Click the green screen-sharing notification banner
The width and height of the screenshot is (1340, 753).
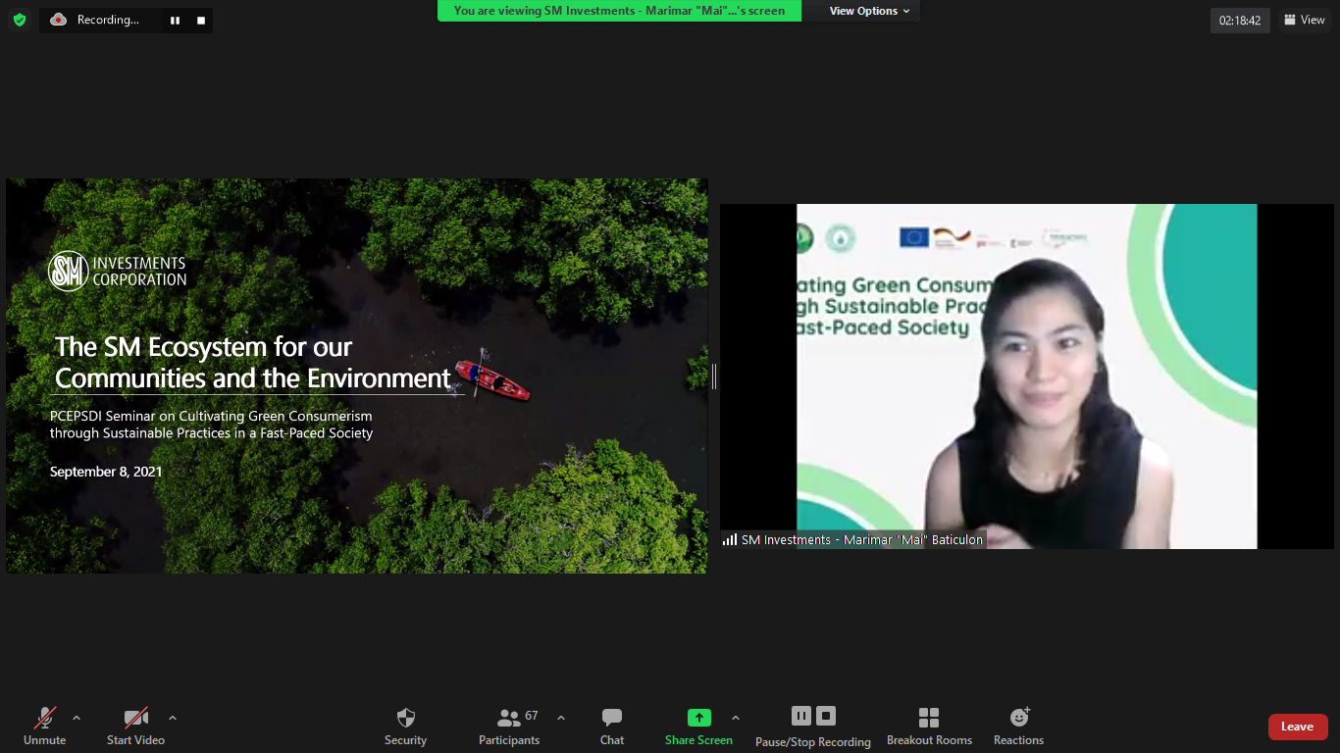619,11
